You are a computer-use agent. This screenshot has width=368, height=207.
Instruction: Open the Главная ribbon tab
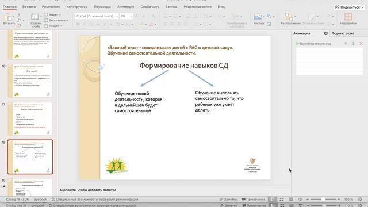[10, 7]
